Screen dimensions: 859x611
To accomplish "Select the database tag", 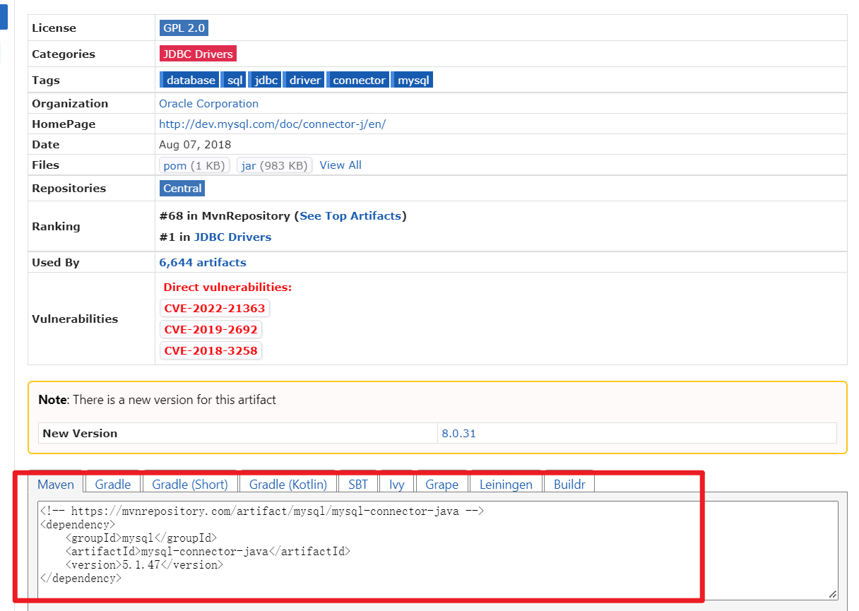I will pyautogui.click(x=189, y=80).
